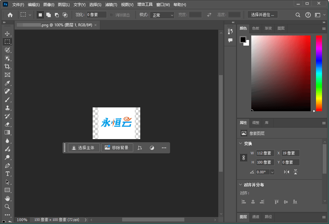The width and height of the screenshot is (329, 224).
Task: Select the Brush tool
Action: (x=7, y=99)
